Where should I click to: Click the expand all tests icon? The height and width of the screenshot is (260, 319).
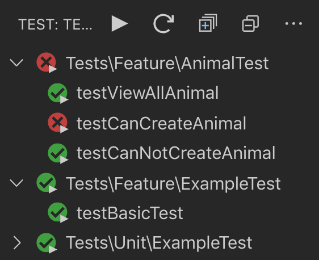pos(208,23)
